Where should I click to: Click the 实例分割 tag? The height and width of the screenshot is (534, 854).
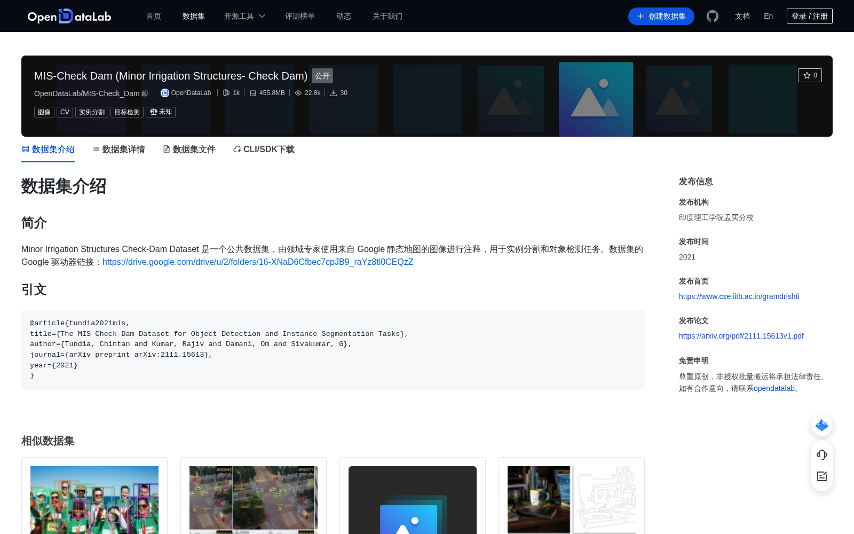tap(92, 112)
